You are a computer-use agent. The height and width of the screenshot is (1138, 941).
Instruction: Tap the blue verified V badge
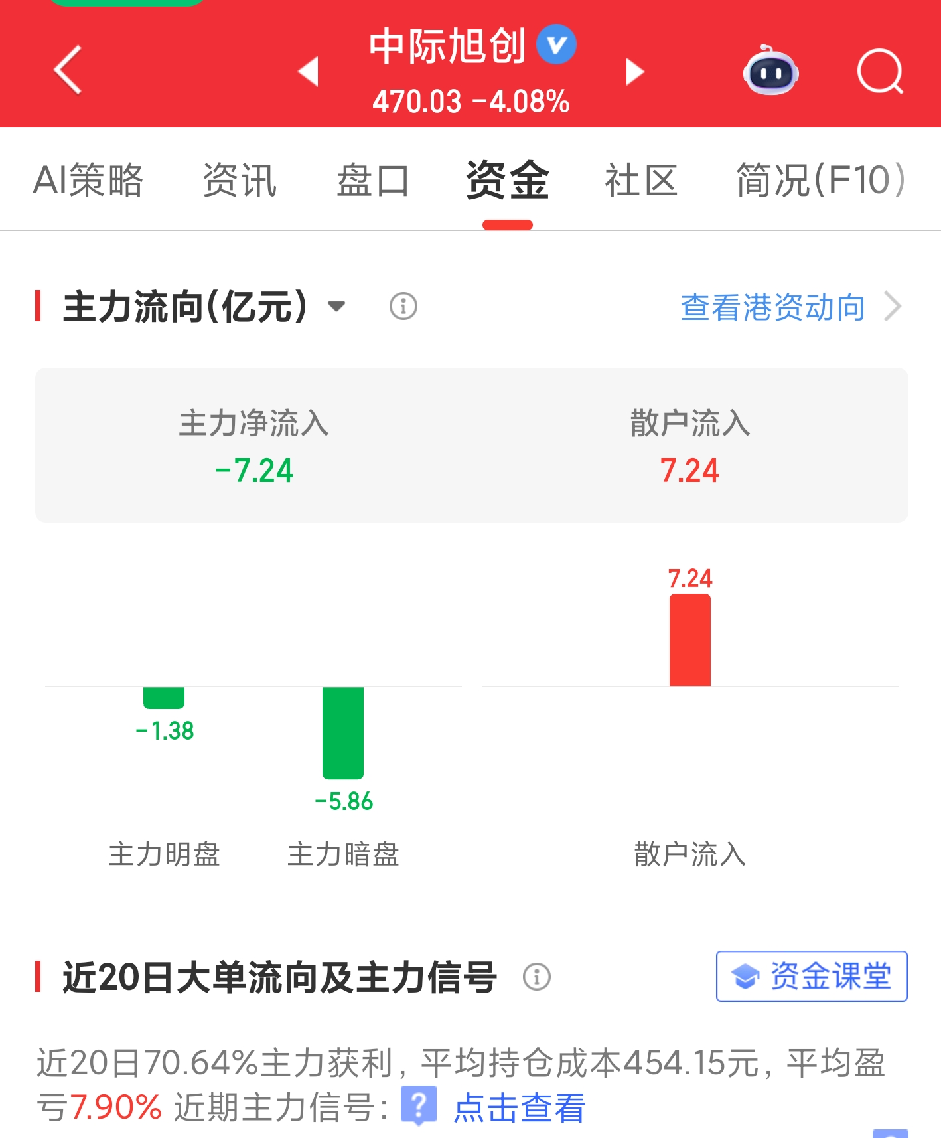point(556,44)
